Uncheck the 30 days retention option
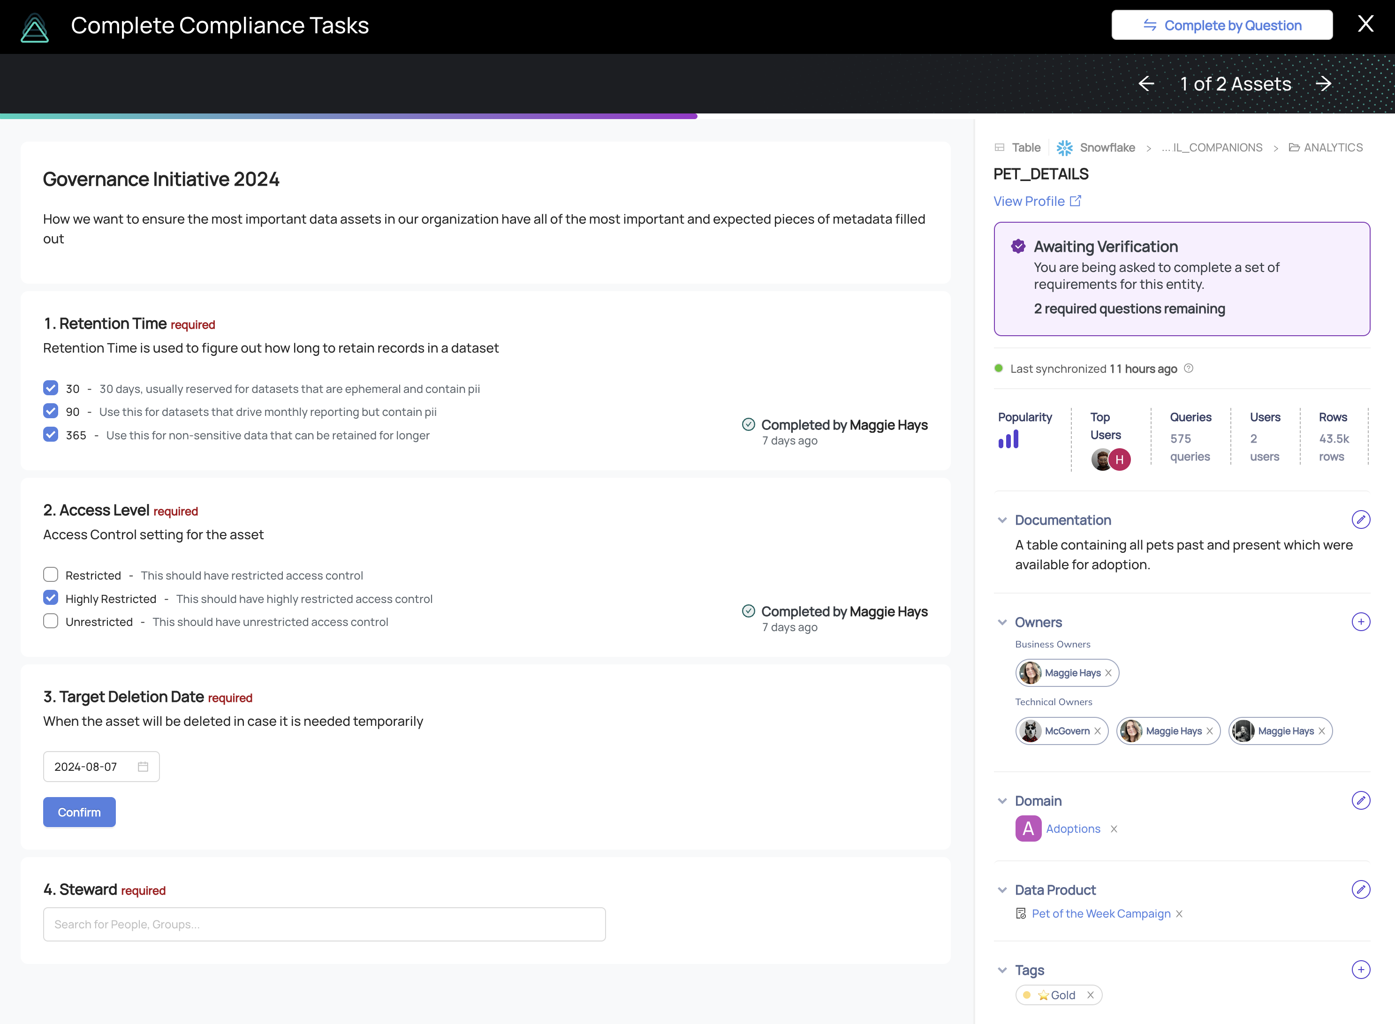This screenshot has height=1024, width=1395. coord(51,388)
